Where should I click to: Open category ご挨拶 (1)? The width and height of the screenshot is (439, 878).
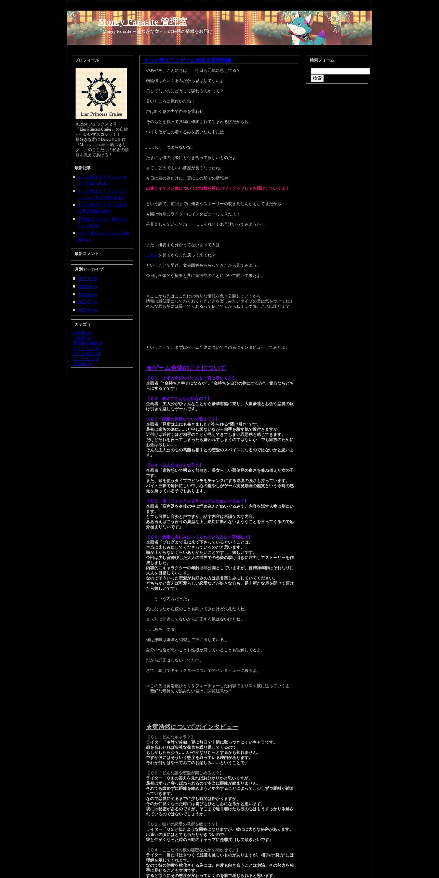pyautogui.click(x=82, y=338)
